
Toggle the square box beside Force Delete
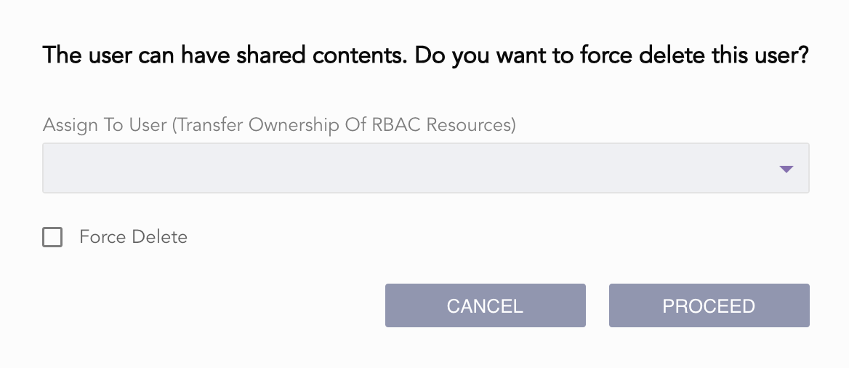52,237
